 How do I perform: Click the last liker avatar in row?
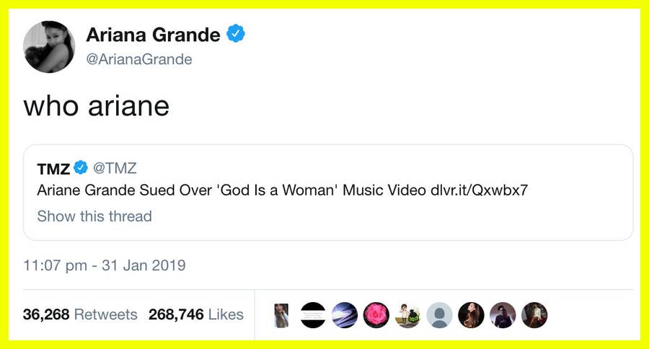(534, 315)
